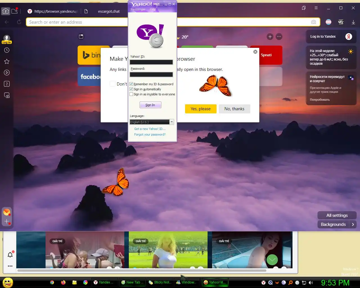Click the pink-blue striped flag extension icon
This screenshot has width=360, height=288.
(328, 22)
